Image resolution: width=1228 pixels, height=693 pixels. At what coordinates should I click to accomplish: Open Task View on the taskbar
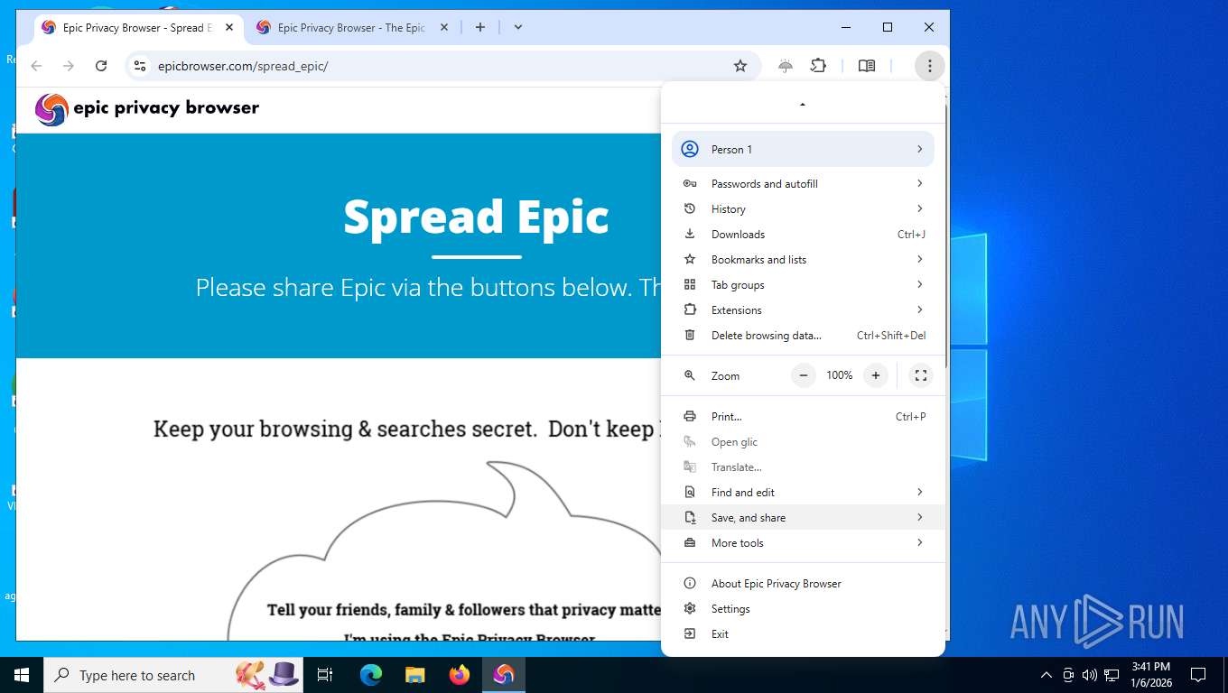click(325, 675)
